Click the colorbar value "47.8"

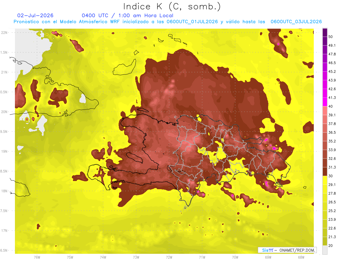[x=332, y=54]
